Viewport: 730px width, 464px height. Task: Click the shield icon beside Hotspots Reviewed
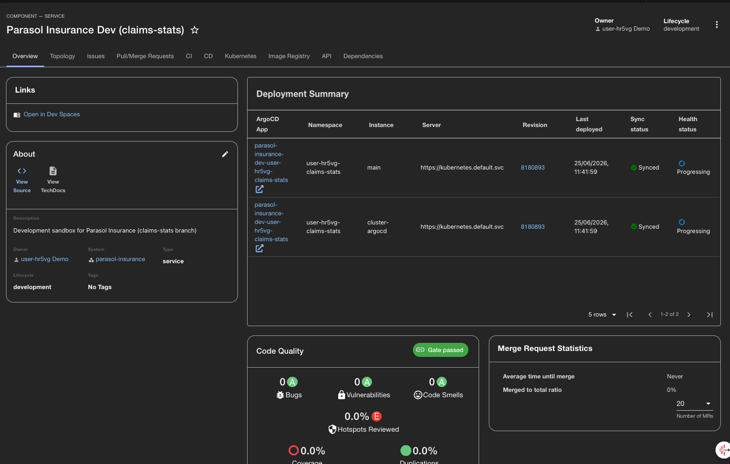[332, 430]
